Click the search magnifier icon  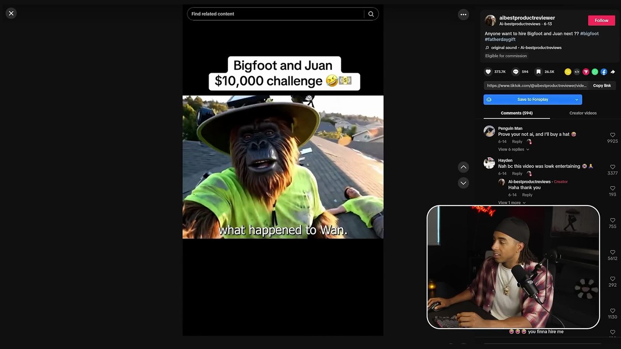[371, 14]
